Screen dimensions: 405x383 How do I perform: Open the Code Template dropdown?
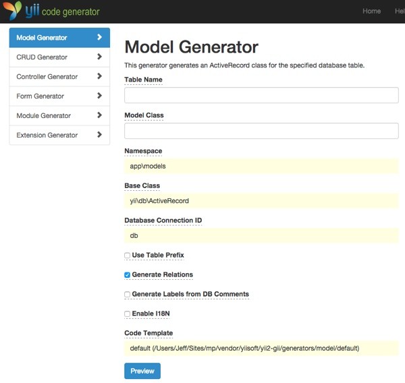[261, 349]
